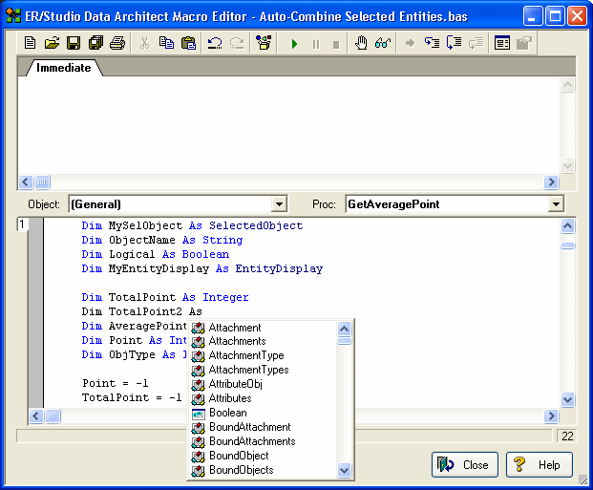This screenshot has width=593, height=490.
Task: Click the code line 'Dim TotalPoint2 As'
Action: point(142,311)
